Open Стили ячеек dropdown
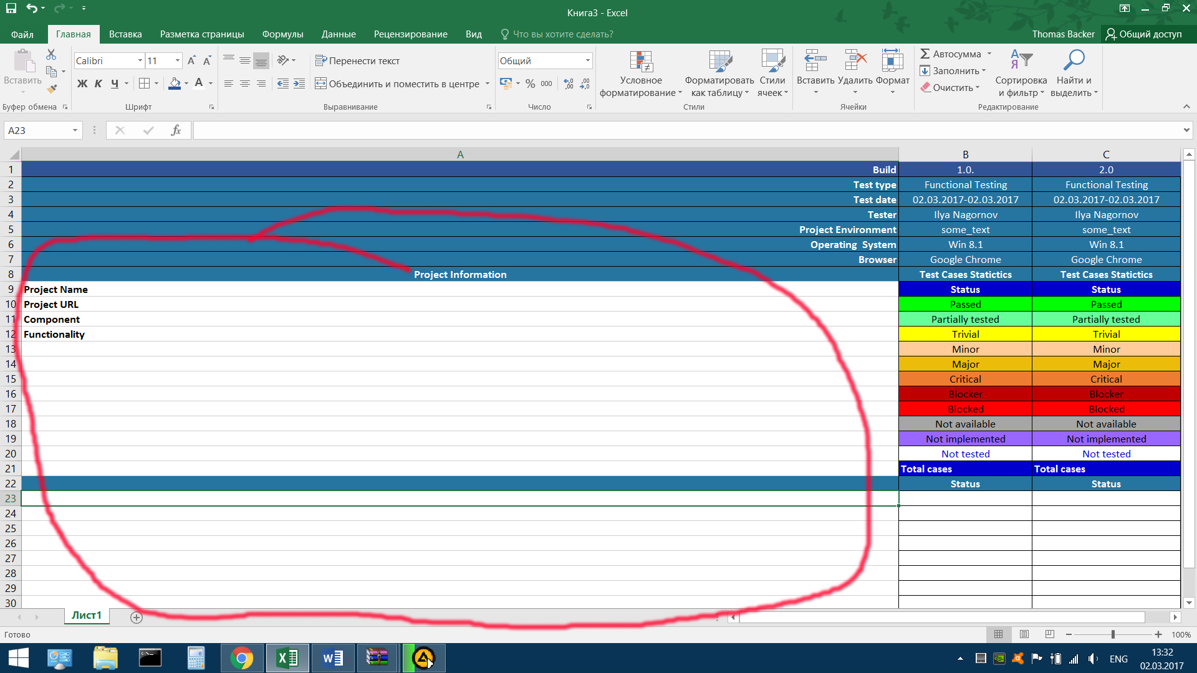Viewport: 1197px width, 673px height. [x=773, y=74]
